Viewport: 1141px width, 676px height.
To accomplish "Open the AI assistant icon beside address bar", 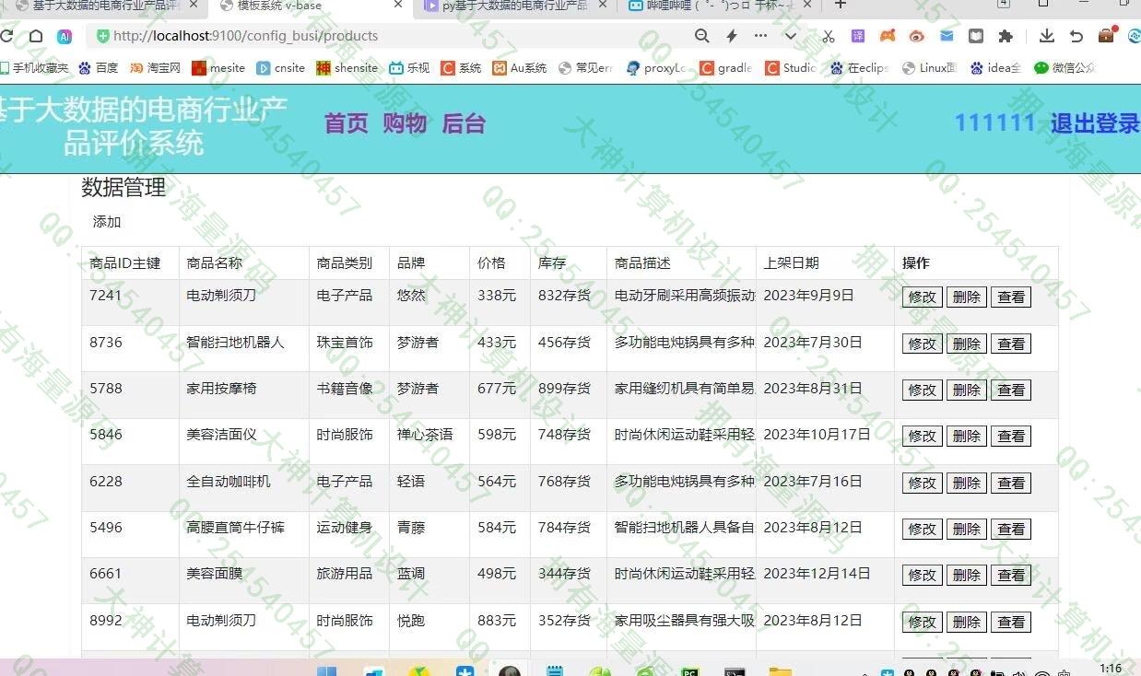I will tap(65, 36).
